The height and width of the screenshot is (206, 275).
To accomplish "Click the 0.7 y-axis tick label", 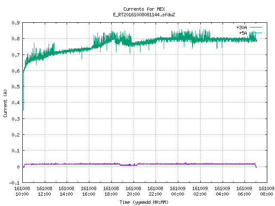I will 15,55.
